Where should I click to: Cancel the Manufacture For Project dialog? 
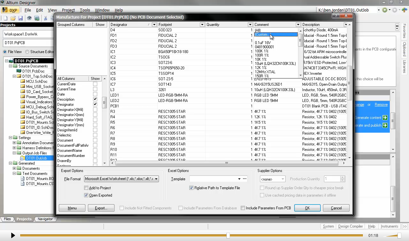pos(336,208)
